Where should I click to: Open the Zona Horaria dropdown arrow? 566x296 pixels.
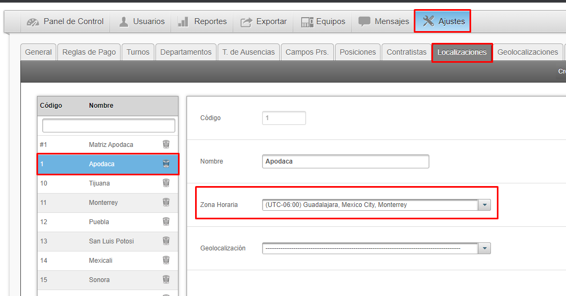[x=485, y=205]
